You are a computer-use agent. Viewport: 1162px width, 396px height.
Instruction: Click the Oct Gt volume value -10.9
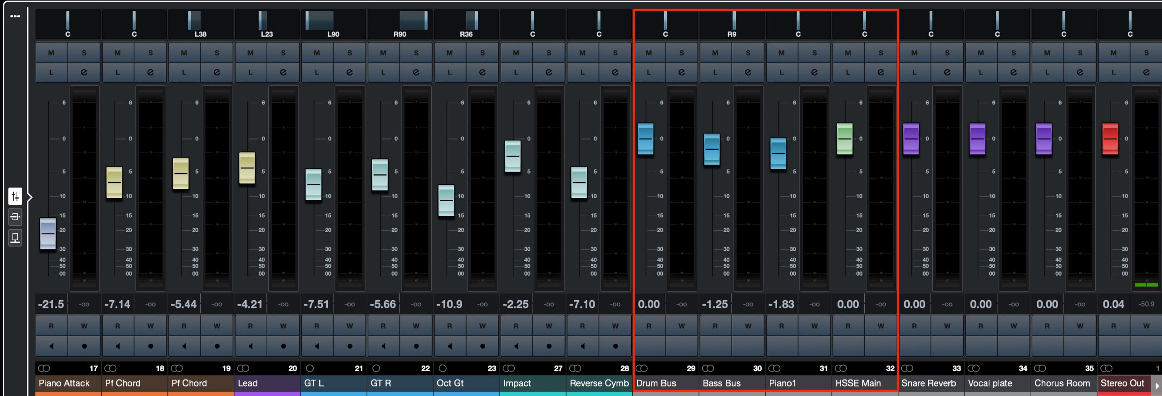coord(449,304)
